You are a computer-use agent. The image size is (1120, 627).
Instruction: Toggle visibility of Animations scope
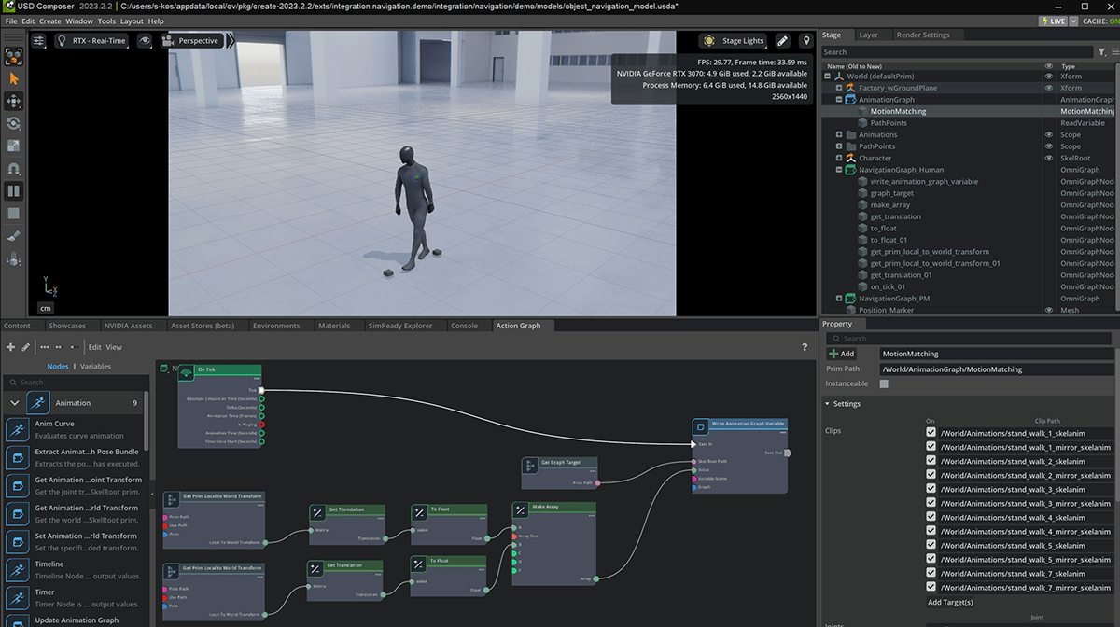[x=1049, y=134]
